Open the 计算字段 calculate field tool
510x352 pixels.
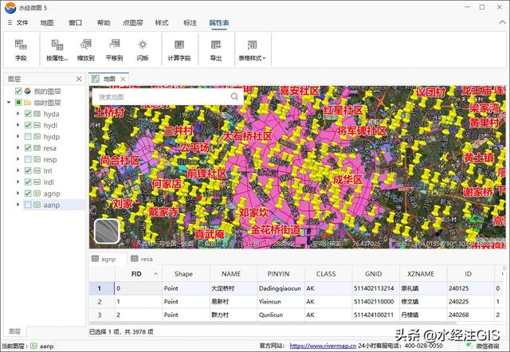coord(179,49)
